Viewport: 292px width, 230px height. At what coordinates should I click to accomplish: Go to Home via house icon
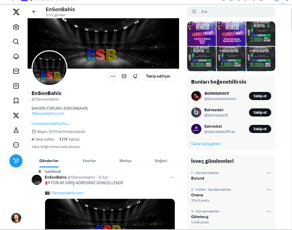pyautogui.click(x=16, y=27)
